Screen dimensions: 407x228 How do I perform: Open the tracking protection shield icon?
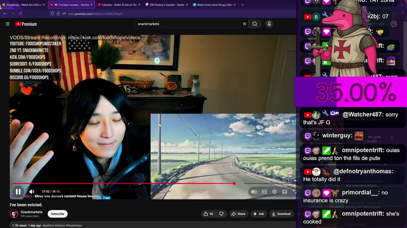(52, 14)
